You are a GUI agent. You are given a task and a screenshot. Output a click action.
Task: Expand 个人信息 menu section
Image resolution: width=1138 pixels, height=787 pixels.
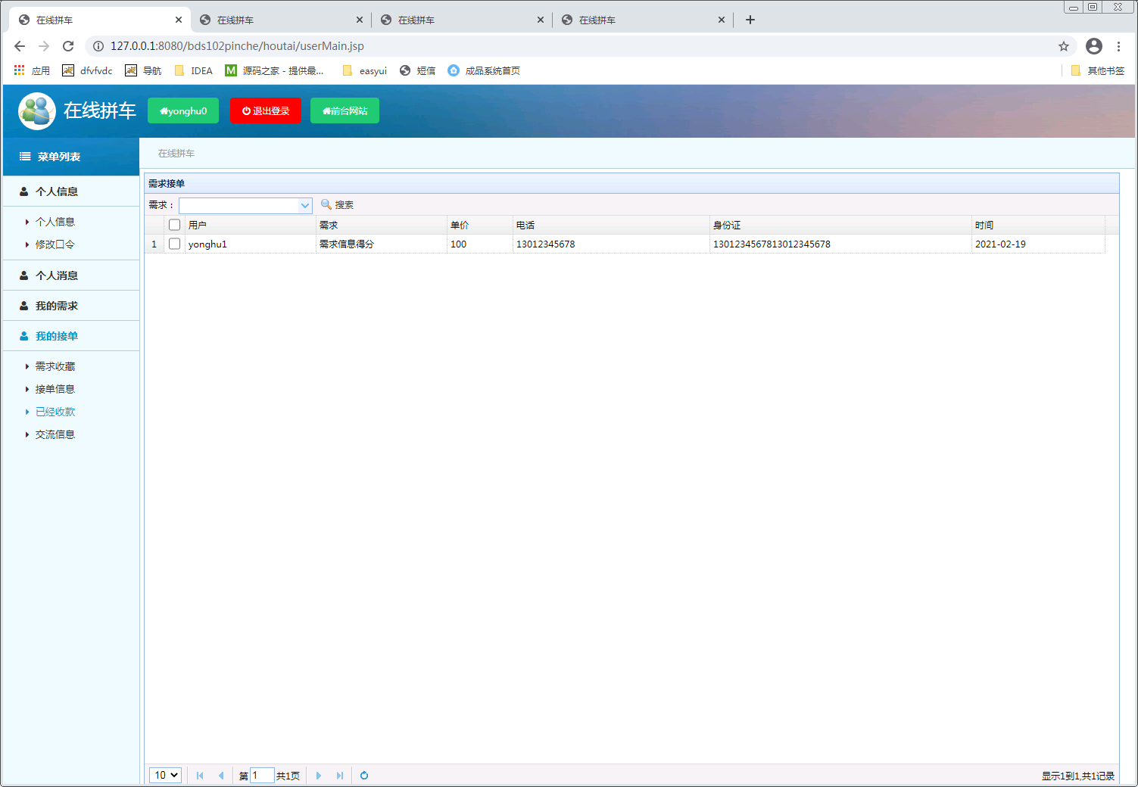click(71, 191)
